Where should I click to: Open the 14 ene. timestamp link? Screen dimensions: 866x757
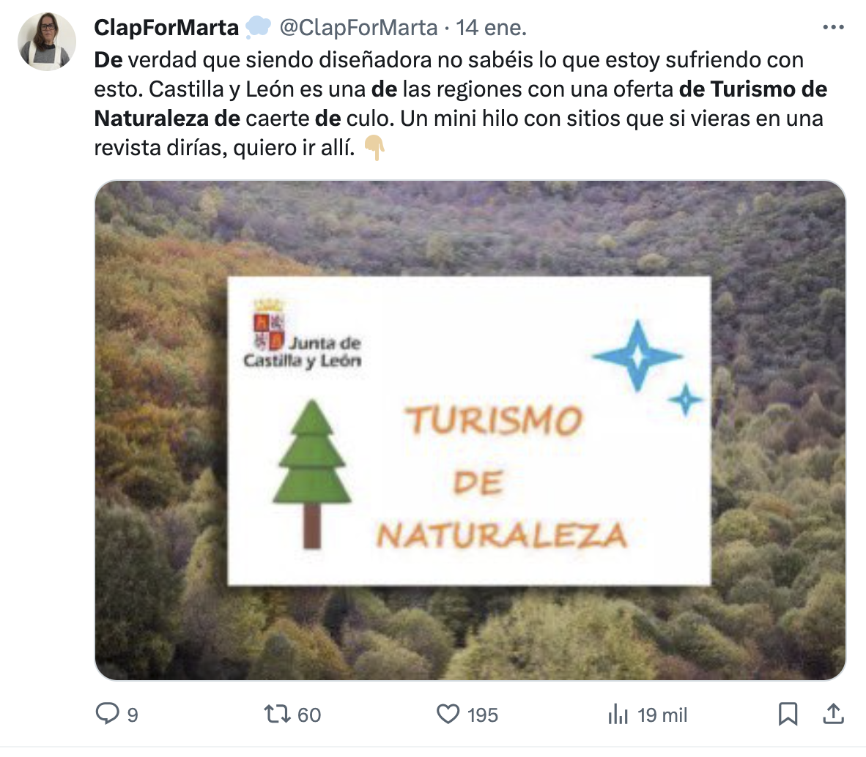point(491,28)
